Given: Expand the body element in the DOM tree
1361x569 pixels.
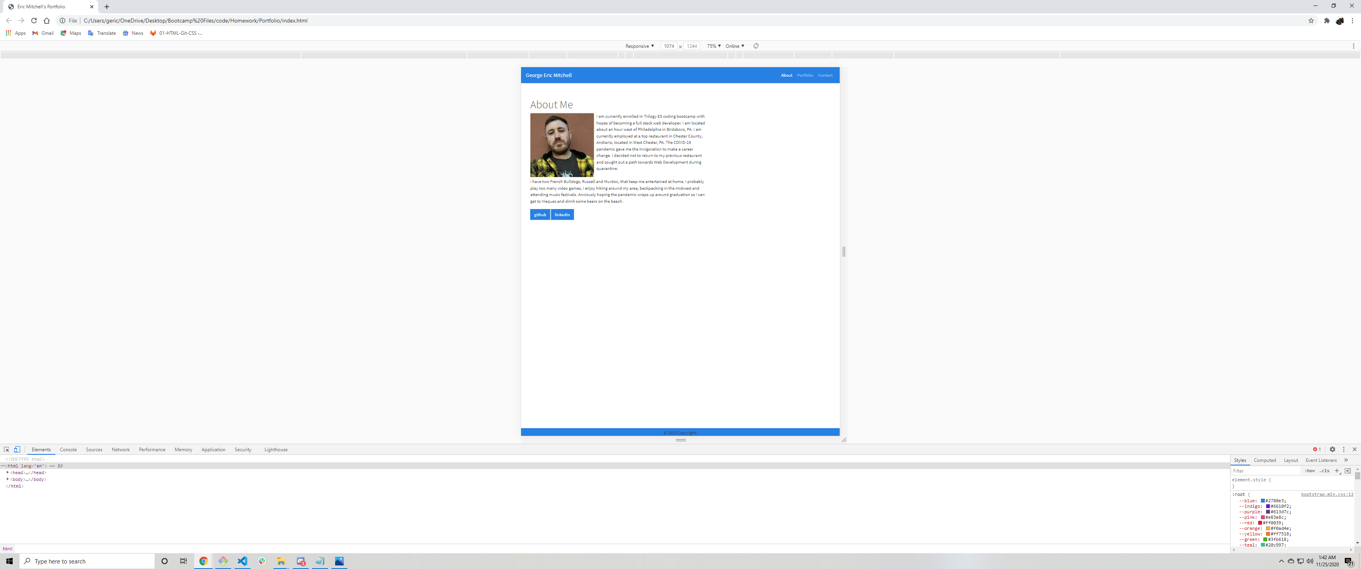Looking at the screenshot, I should click(x=8, y=479).
